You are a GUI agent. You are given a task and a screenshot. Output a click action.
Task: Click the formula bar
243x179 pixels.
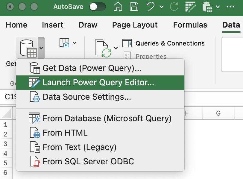click(214, 97)
